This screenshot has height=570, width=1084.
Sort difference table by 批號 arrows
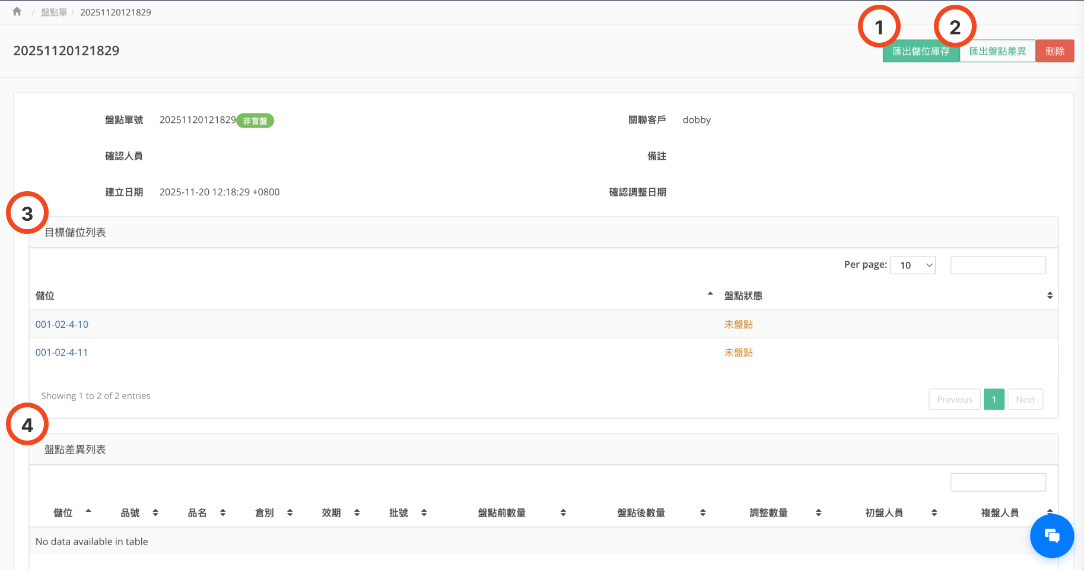pyautogui.click(x=424, y=513)
